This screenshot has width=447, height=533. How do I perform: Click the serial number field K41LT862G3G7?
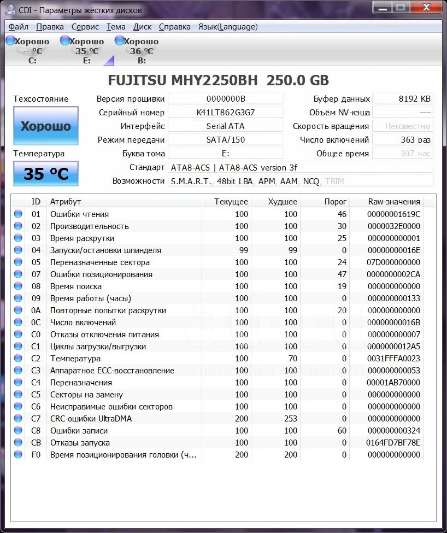[x=226, y=113]
